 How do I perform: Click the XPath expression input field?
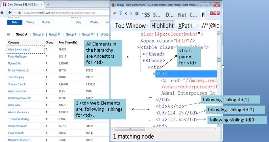coord(210,26)
